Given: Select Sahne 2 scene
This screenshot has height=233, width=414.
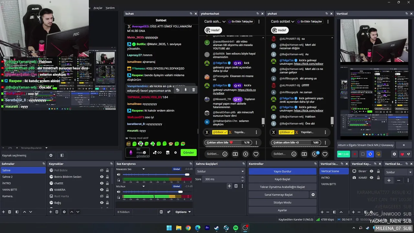Looking at the screenshot, I should (23, 177).
